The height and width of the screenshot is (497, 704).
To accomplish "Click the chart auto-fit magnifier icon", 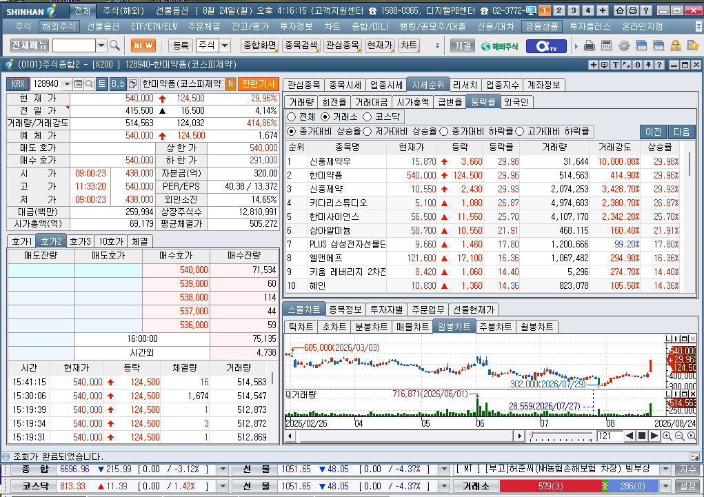I will click(692, 436).
